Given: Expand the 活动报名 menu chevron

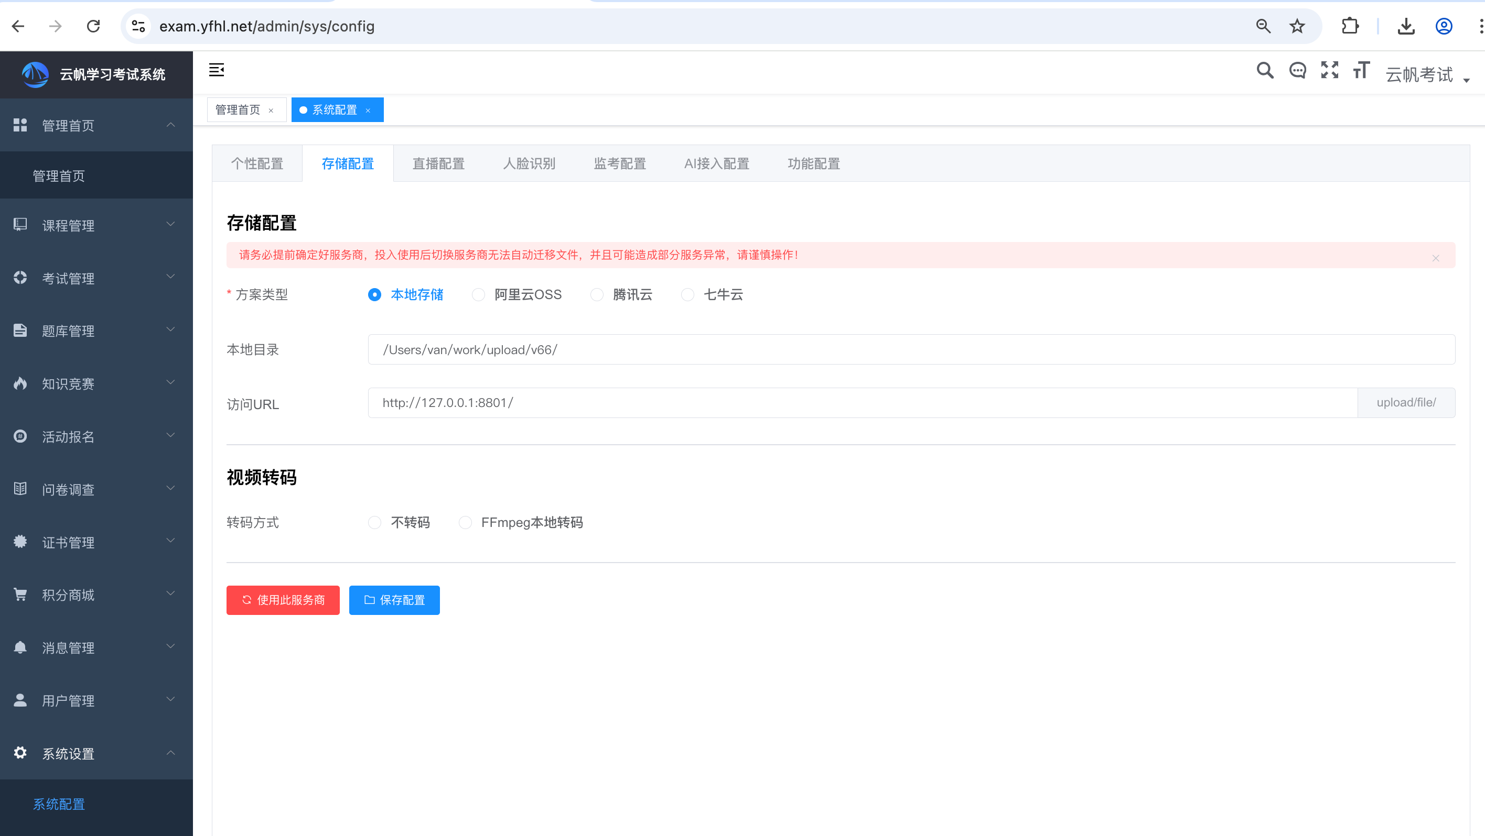Looking at the screenshot, I should click(170, 435).
